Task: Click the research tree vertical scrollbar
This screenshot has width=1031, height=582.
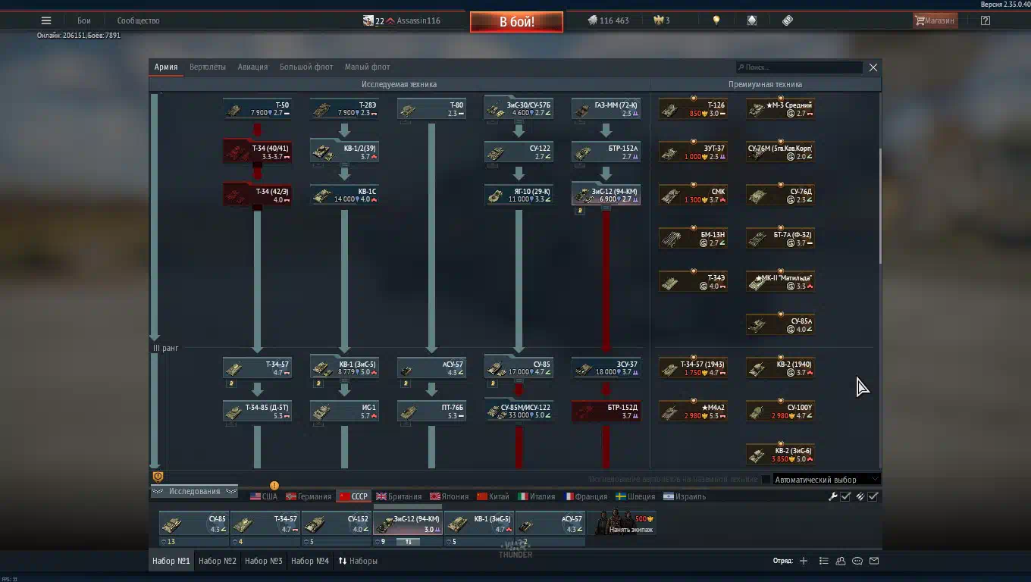Action: 879,206
